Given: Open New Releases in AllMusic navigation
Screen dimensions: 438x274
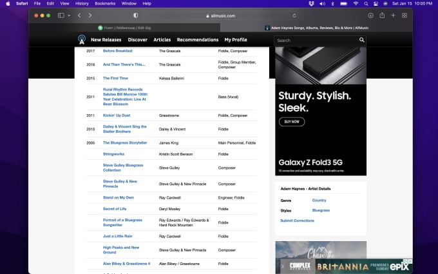Looking at the screenshot, I should (x=106, y=40).
